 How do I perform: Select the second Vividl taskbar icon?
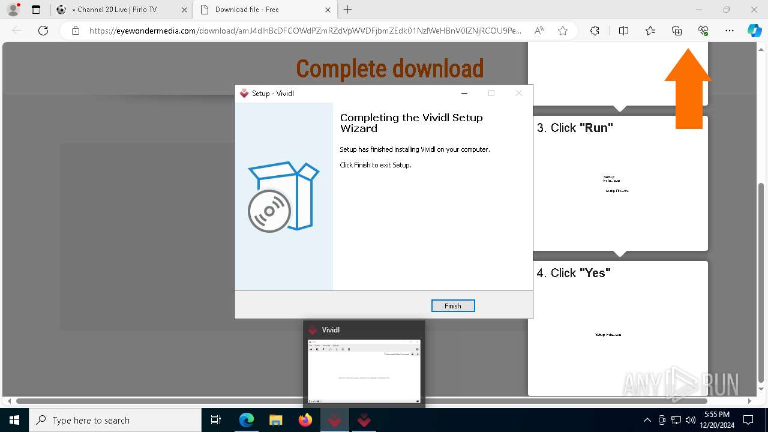(x=364, y=420)
